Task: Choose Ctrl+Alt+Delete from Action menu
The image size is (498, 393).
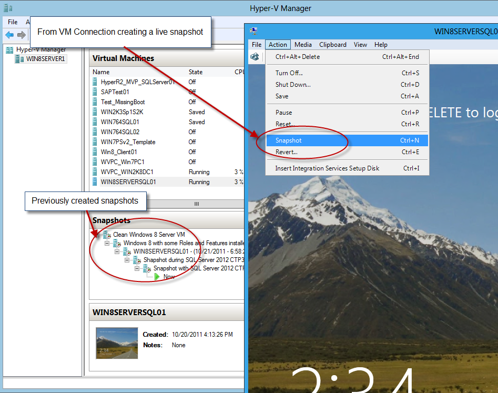Action: pos(347,57)
